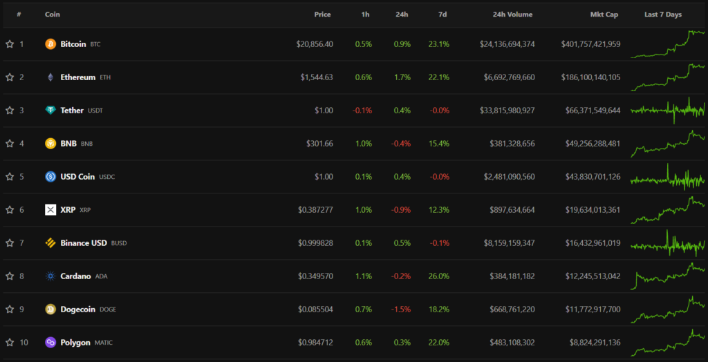Sort by the Price column header
The width and height of the screenshot is (708, 362).
(x=322, y=15)
